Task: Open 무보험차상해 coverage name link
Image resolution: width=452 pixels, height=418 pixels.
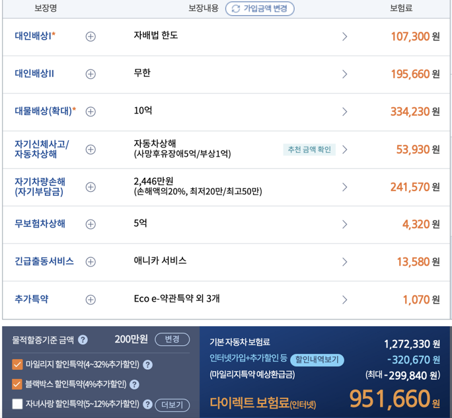Action: tap(40, 224)
